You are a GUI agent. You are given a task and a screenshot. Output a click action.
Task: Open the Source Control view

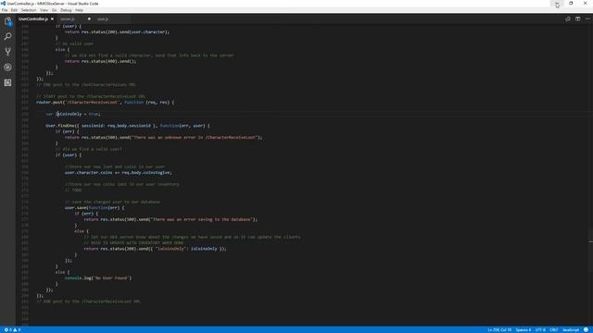click(x=7, y=52)
